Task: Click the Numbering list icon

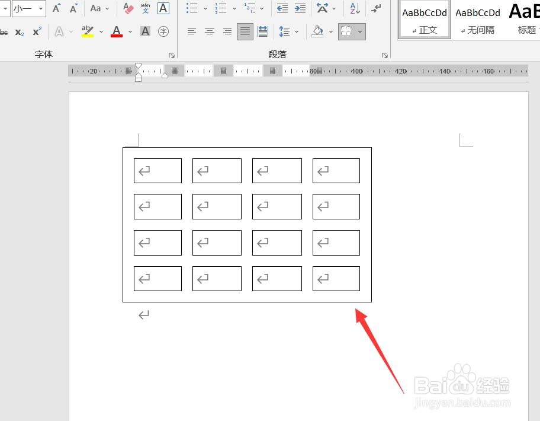Action: 221,8
